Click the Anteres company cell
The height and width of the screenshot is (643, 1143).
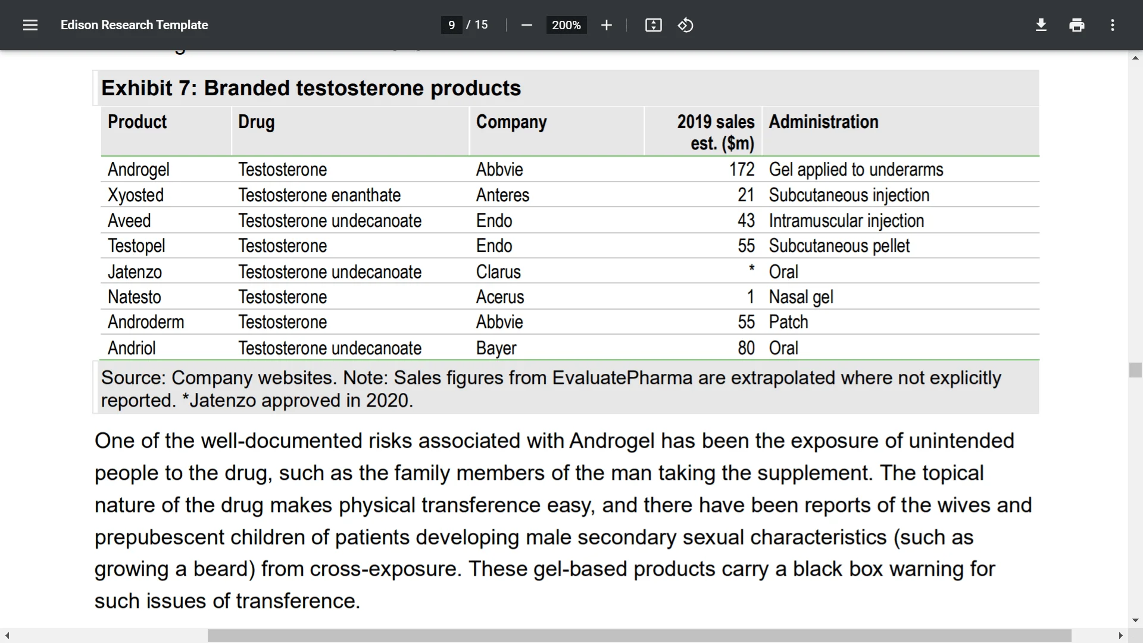502,195
